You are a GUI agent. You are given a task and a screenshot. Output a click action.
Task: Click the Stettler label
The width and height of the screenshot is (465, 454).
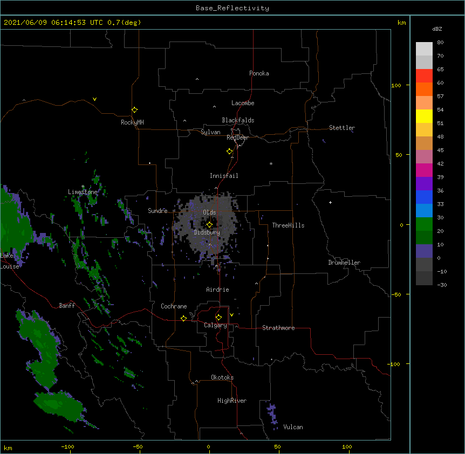[x=342, y=128]
